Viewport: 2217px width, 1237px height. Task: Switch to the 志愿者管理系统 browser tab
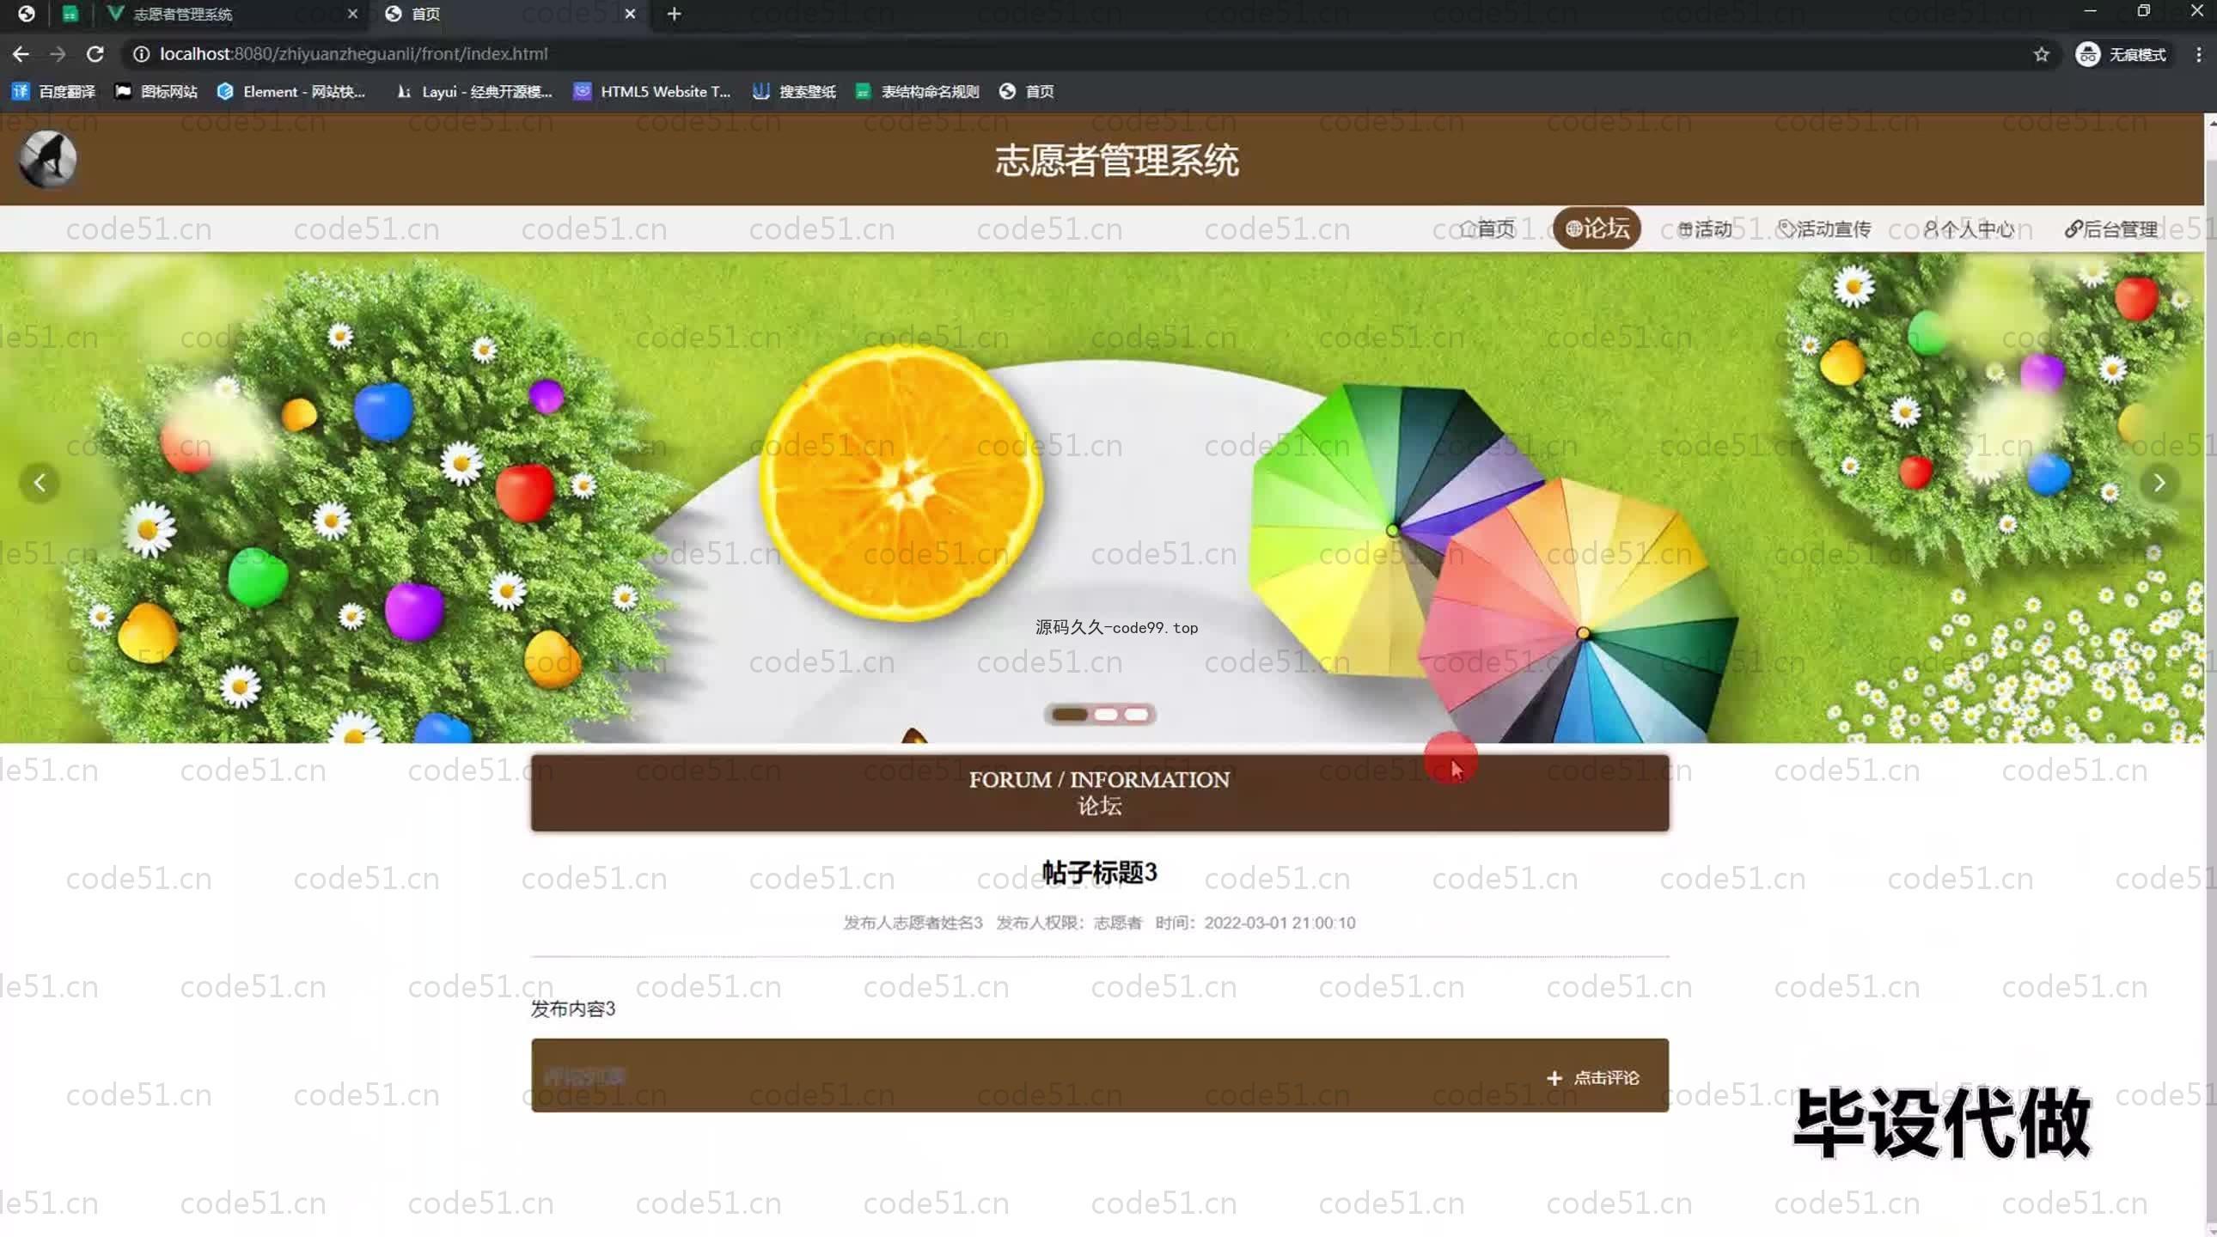[232, 14]
